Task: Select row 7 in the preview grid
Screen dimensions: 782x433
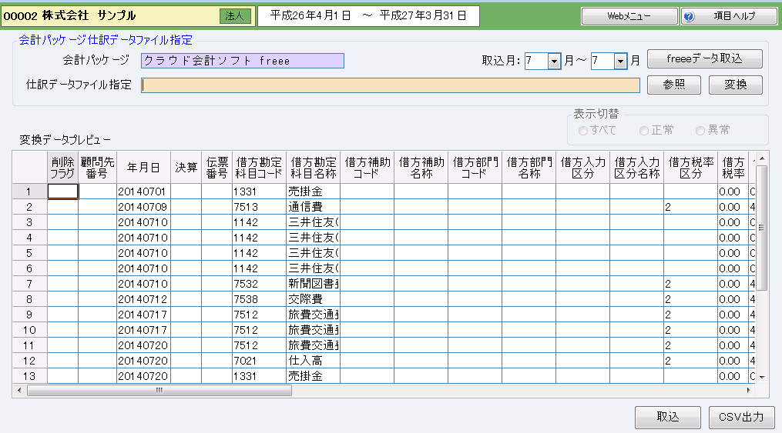Action: coord(29,285)
